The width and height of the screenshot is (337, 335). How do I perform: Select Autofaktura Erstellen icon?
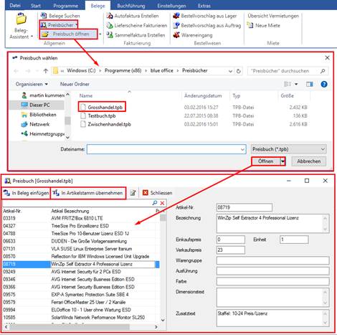coord(110,16)
